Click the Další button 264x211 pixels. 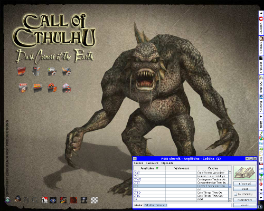[244, 189]
